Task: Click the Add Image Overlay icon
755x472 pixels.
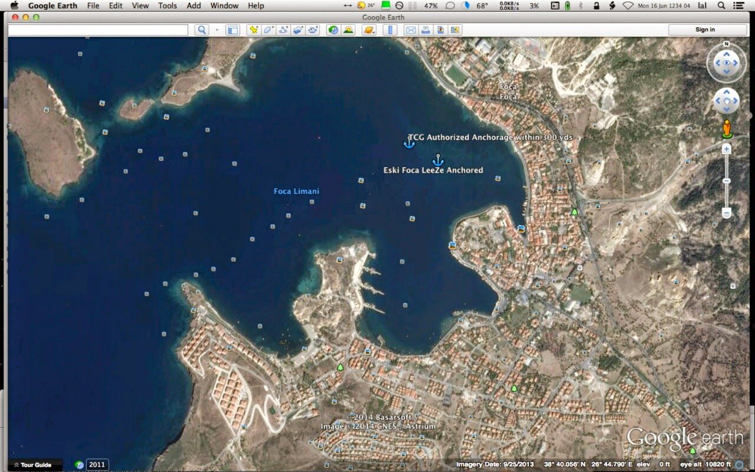Action: [x=298, y=29]
